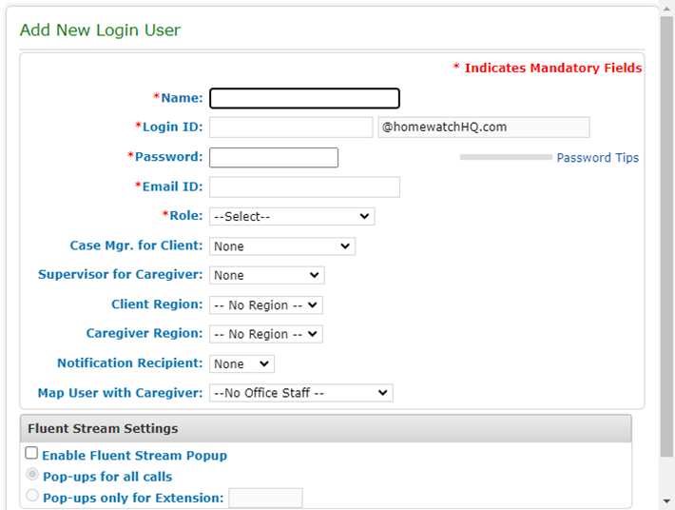The image size is (675, 510).
Task: Open Case Mgr. for Client dropdown
Action: pyautogui.click(x=282, y=246)
